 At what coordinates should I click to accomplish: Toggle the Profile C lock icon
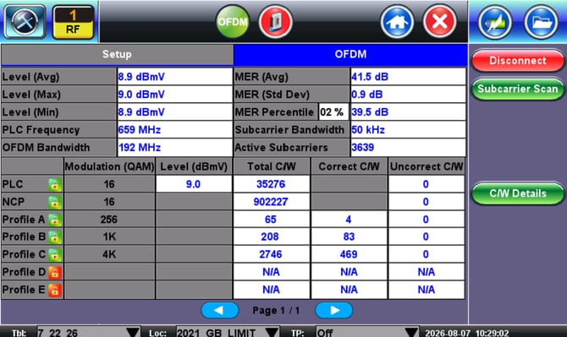click(x=55, y=255)
